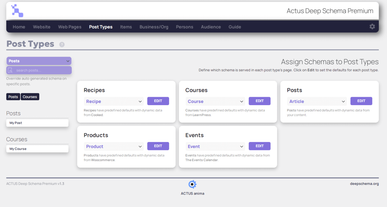Select the My Post entry
Screen dimensions: 387x207
coord(37,123)
